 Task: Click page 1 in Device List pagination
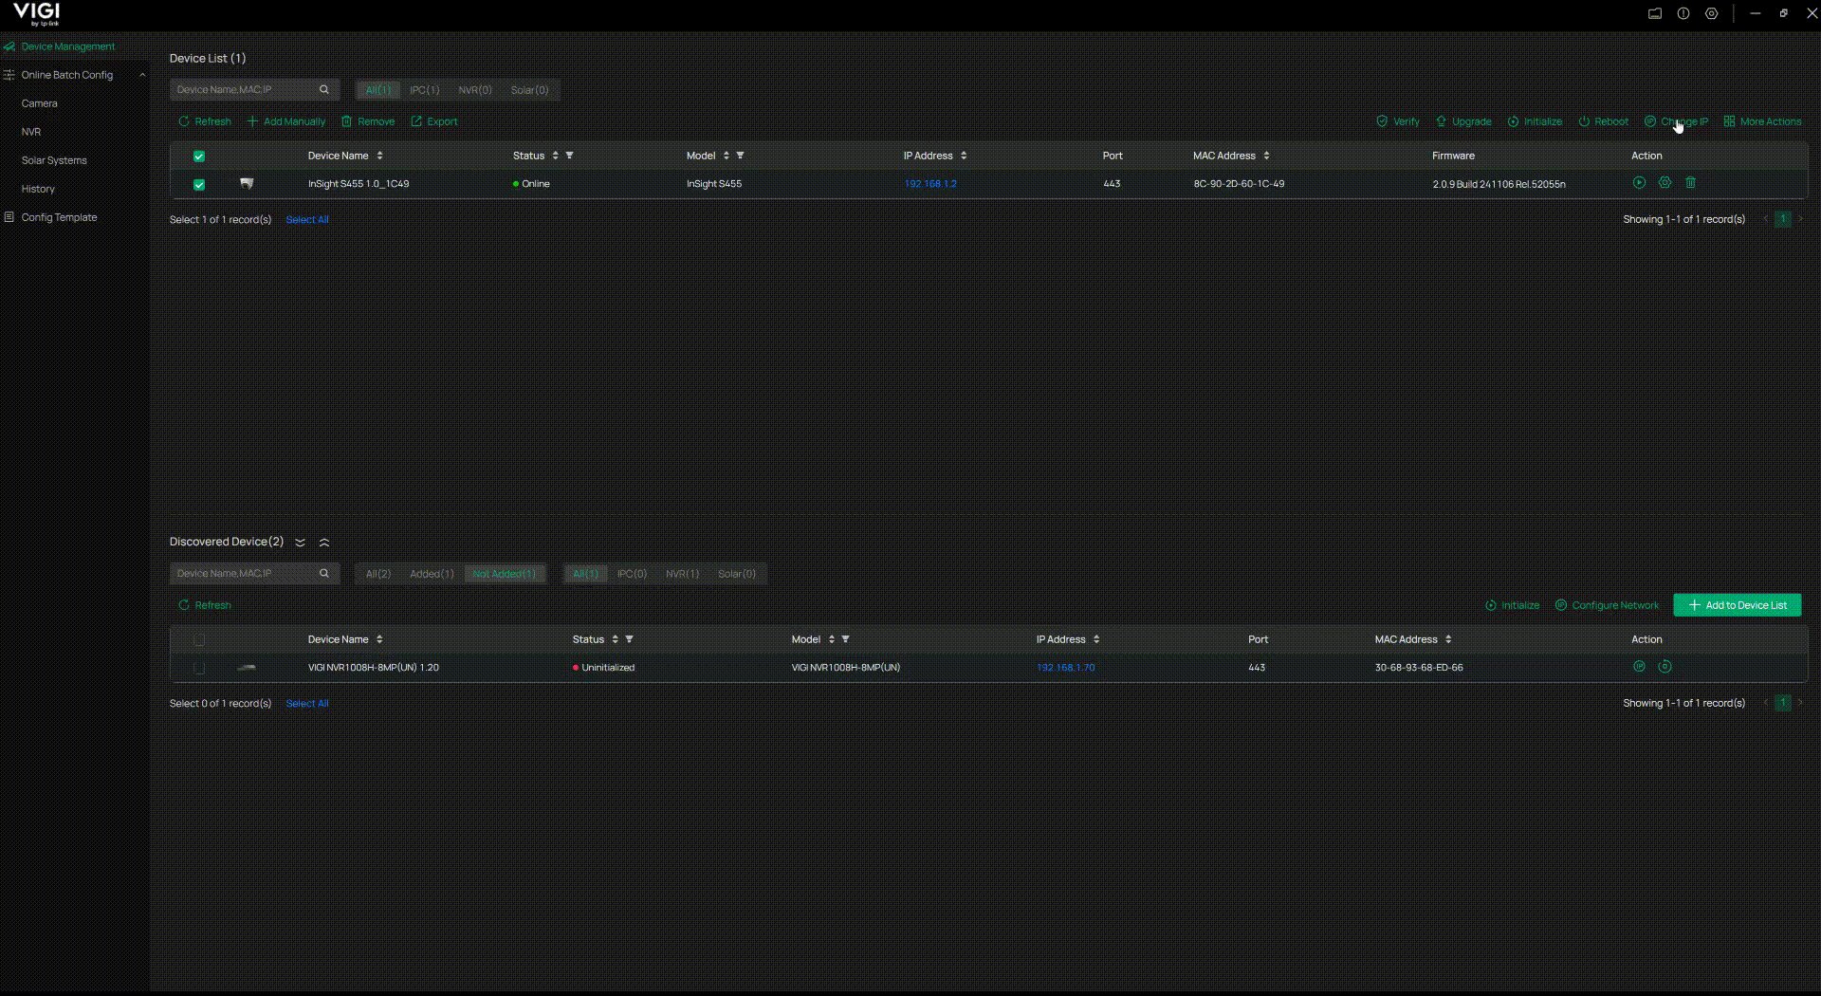(1783, 218)
